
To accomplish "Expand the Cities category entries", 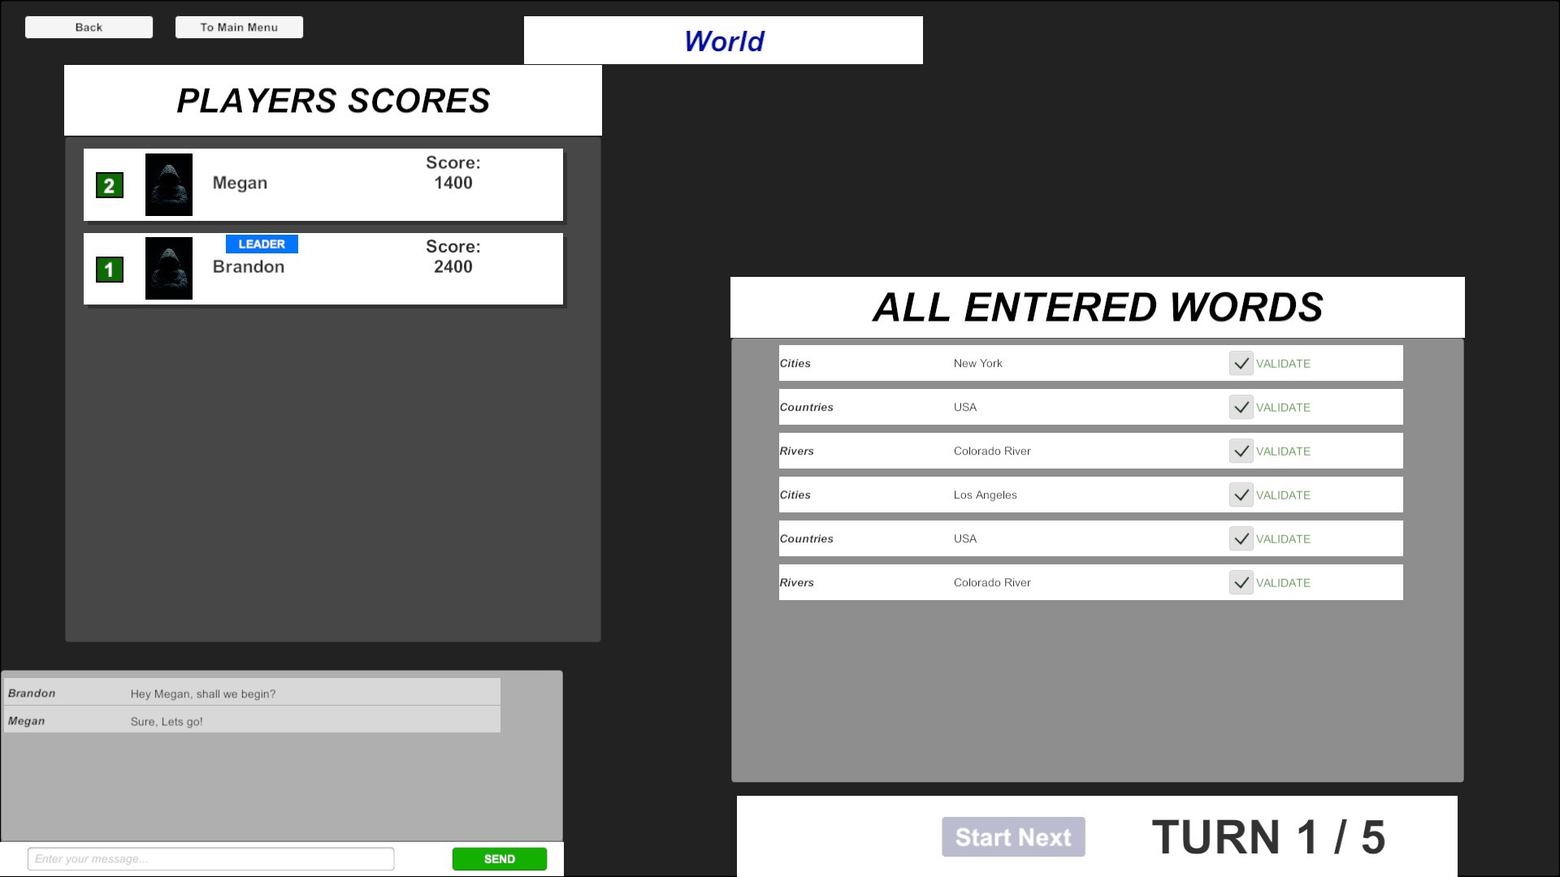I will (x=795, y=363).
